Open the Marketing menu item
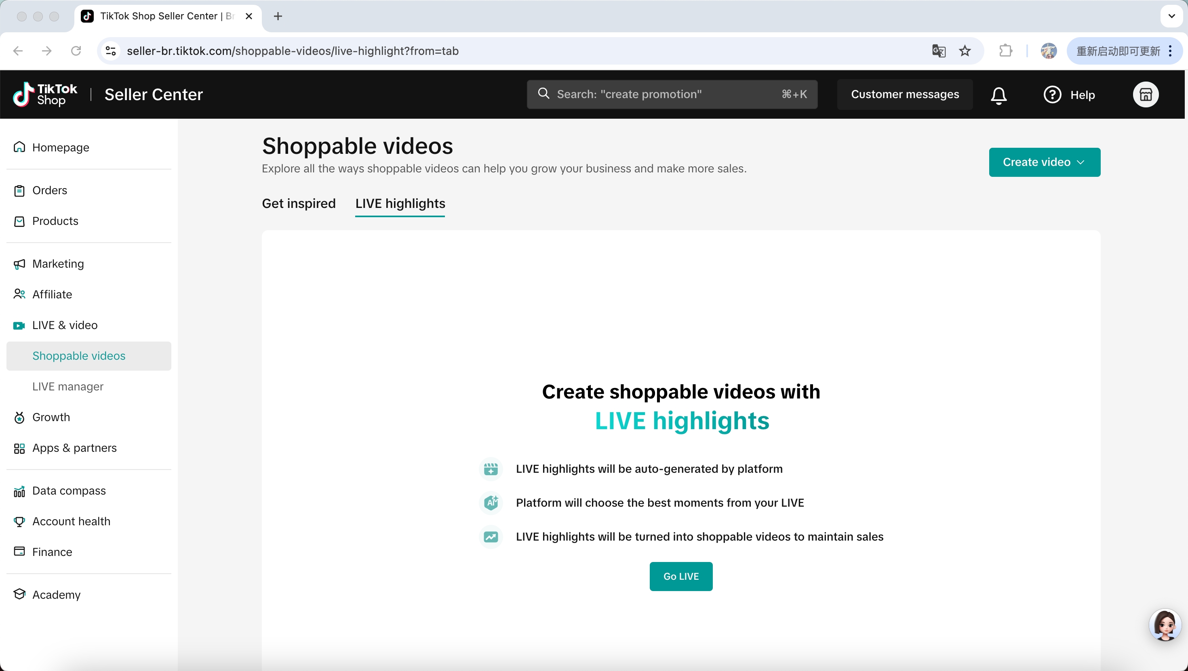 [x=88, y=264]
